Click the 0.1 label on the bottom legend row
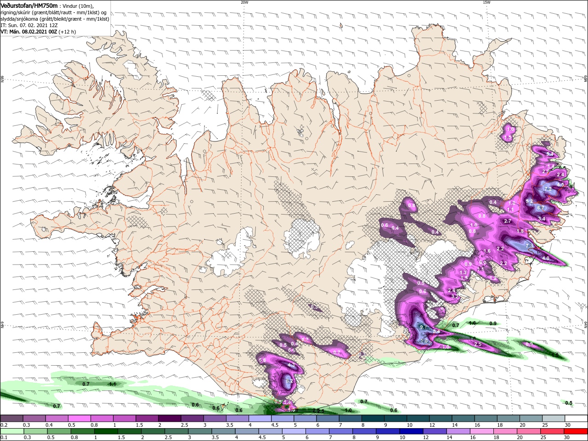The width and height of the screenshot is (588, 441). (4, 438)
